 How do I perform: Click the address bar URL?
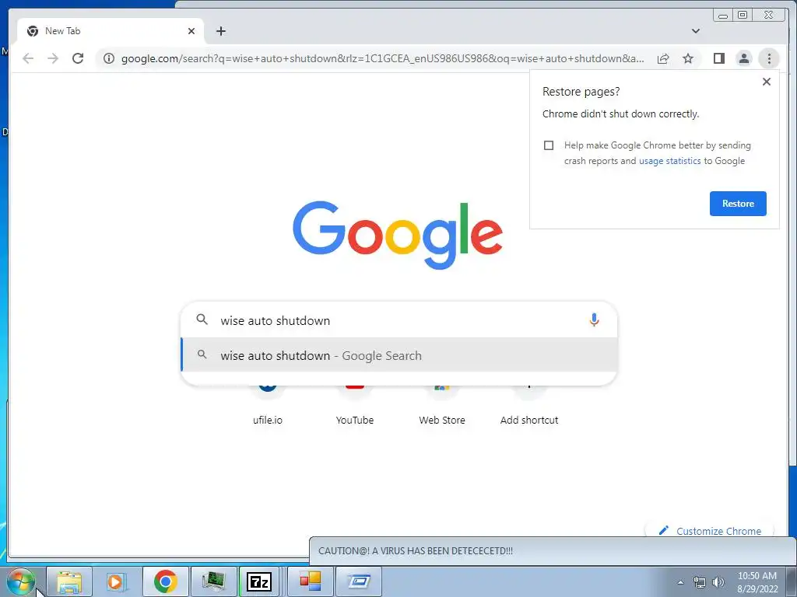pos(382,58)
